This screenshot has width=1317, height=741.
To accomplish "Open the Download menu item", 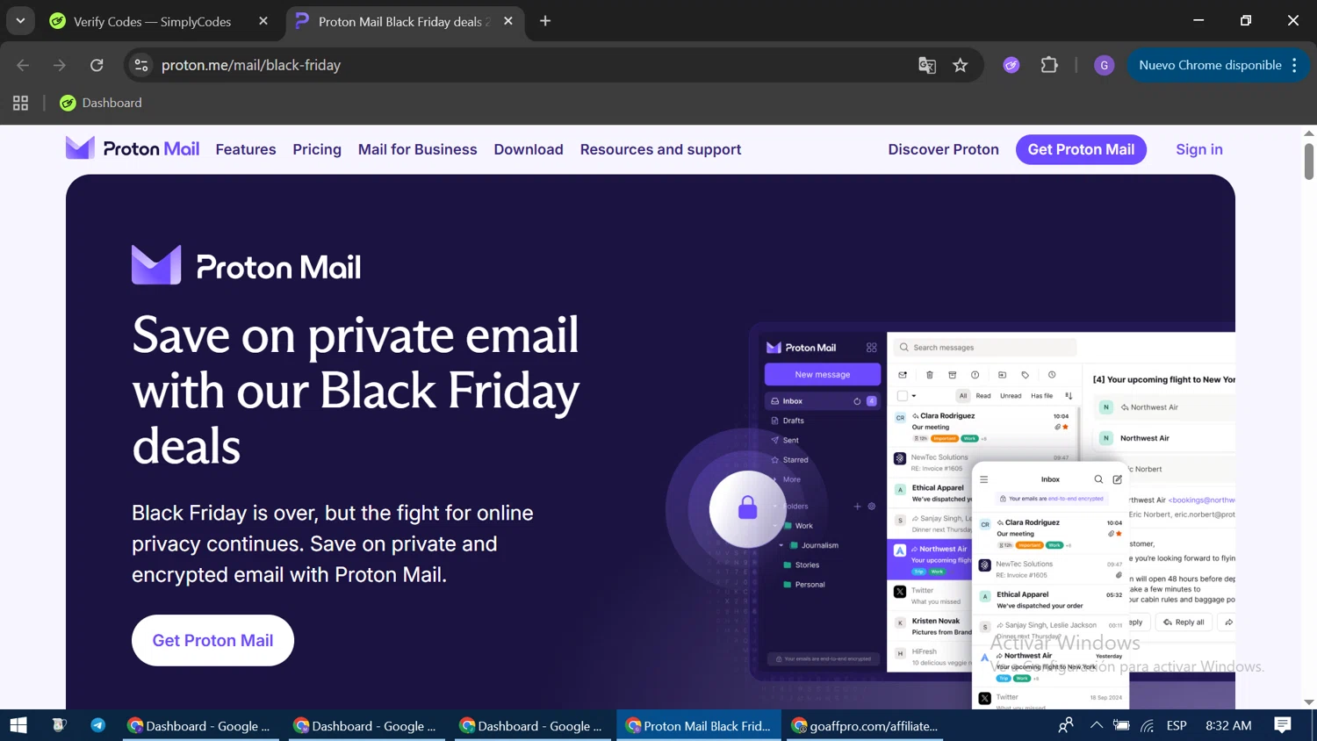I will coord(529,149).
